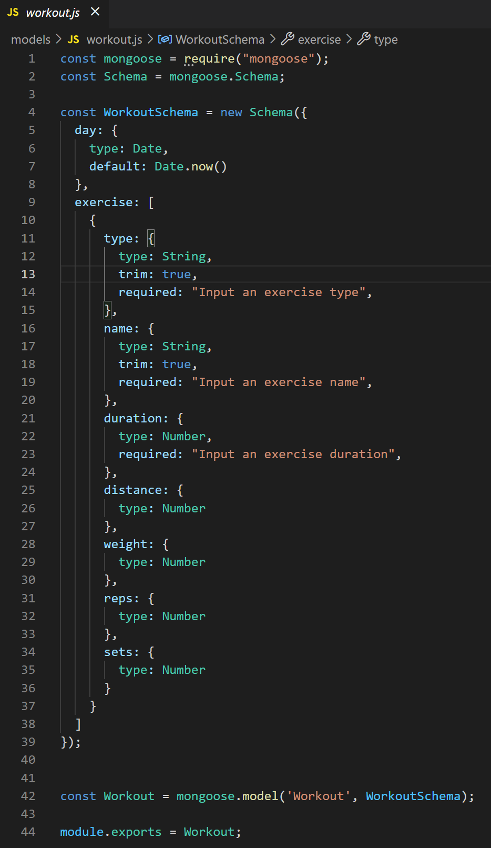The width and height of the screenshot is (491, 848).
Task: Click 'exercise:' property on line 9
Action: [107, 202]
